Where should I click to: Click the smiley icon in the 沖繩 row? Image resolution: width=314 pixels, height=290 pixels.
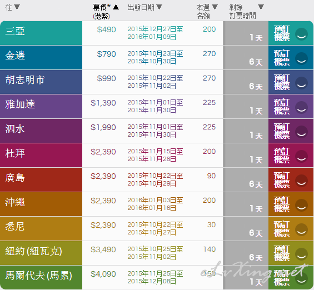pyautogui.click(x=301, y=206)
